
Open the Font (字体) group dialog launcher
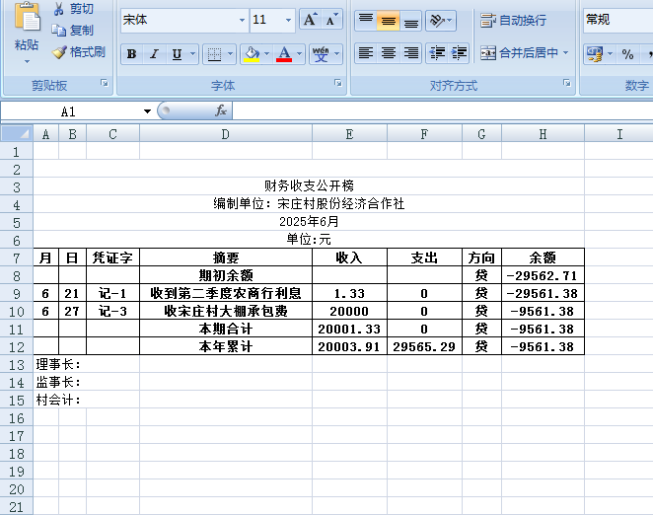click(x=337, y=85)
